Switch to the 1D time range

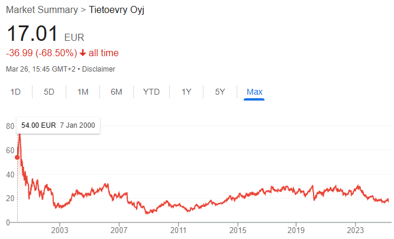point(16,92)
